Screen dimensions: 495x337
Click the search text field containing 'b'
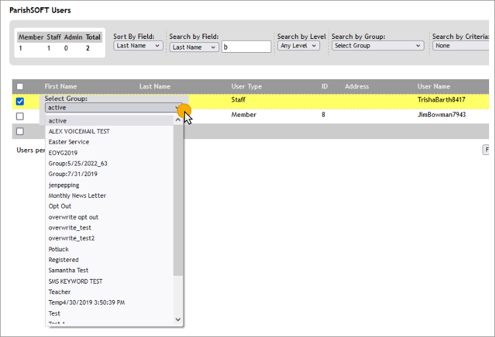click(246, 47)
